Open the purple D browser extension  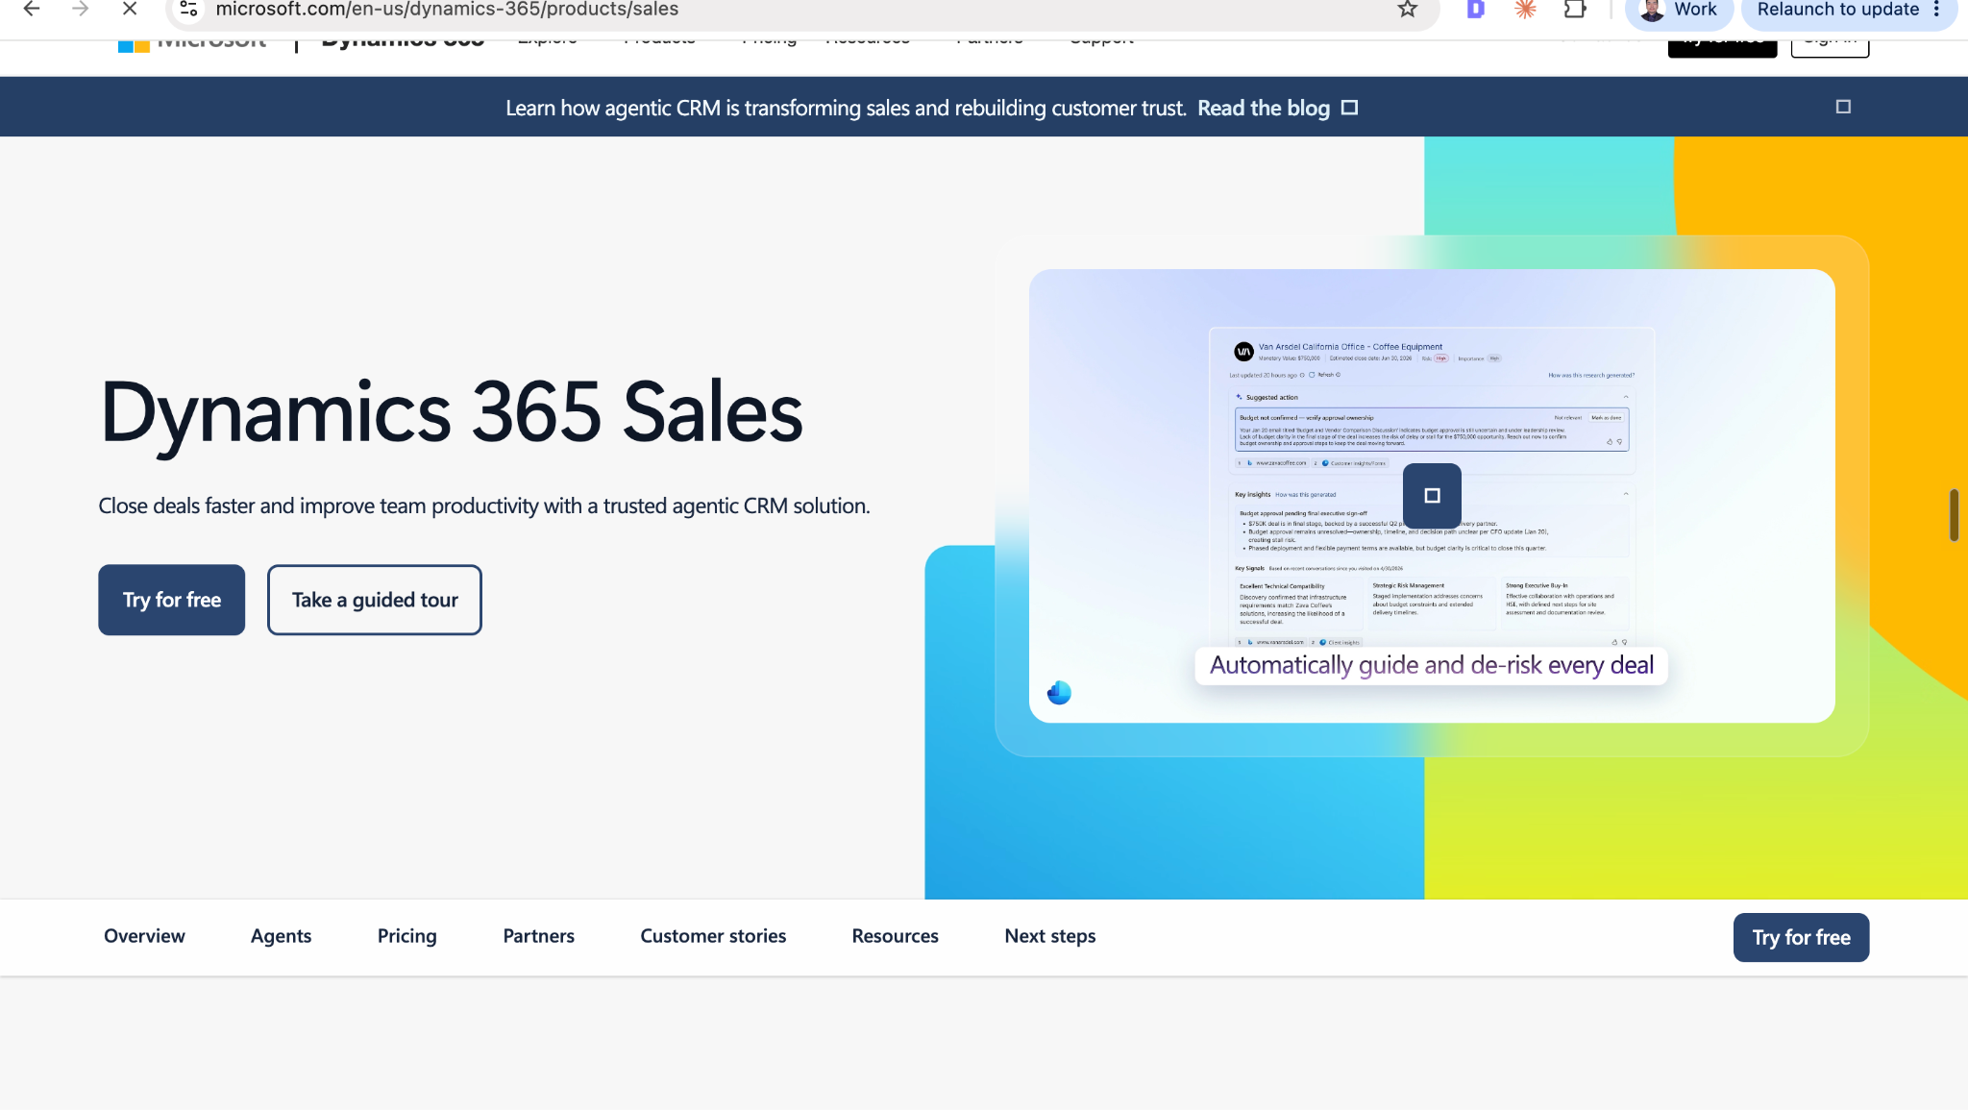click(x=1476, y=10)
